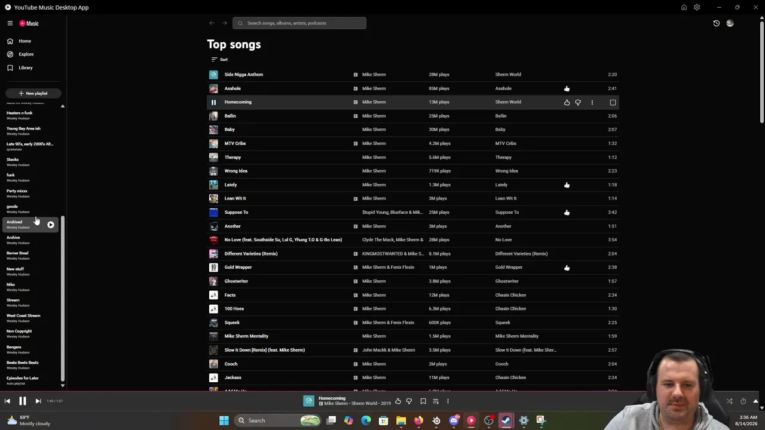Open the title bar home icon
The image size is (765, 430).
[x=684, y=7]
